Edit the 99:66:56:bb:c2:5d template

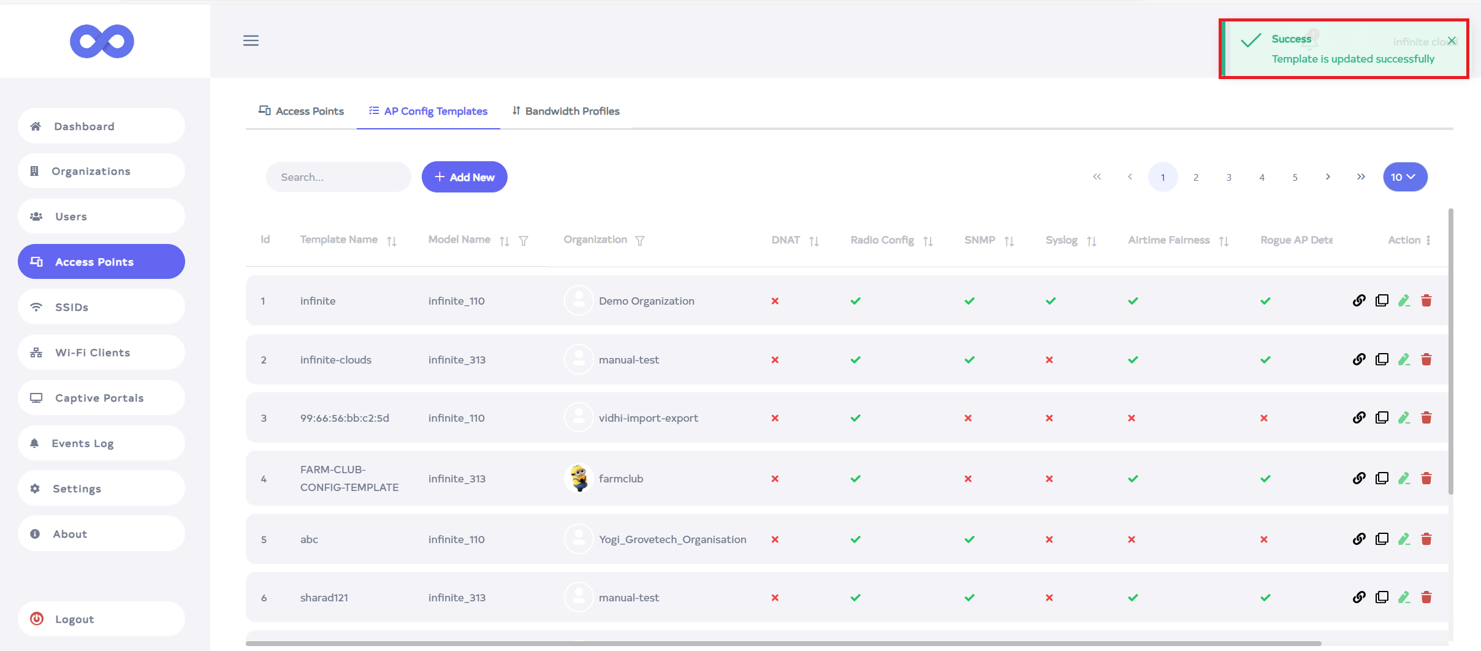point(1404,418)
